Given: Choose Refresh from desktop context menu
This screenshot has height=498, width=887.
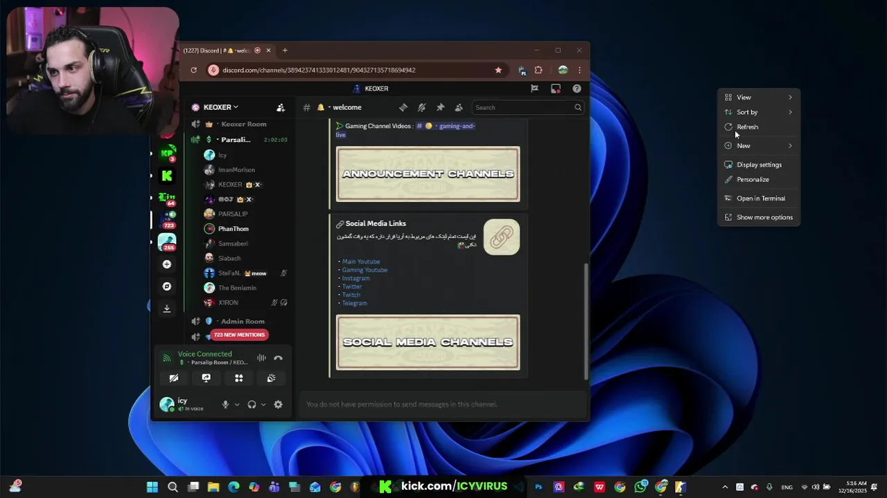Looking at the screenshot, I should [x=759, y=127].
